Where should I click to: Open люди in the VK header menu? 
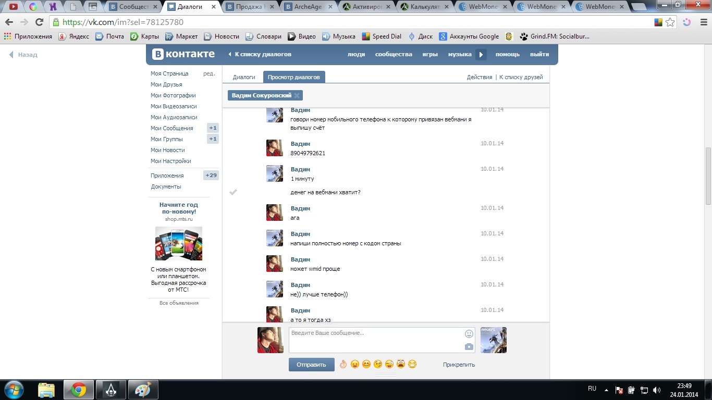[356, 54]
